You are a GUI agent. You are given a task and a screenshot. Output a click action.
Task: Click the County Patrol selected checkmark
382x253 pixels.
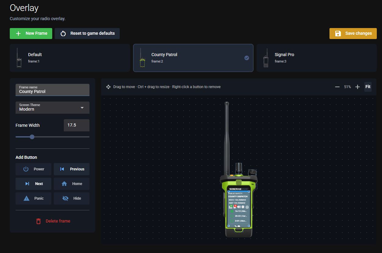pyautogui.click(x=247, y=58)
